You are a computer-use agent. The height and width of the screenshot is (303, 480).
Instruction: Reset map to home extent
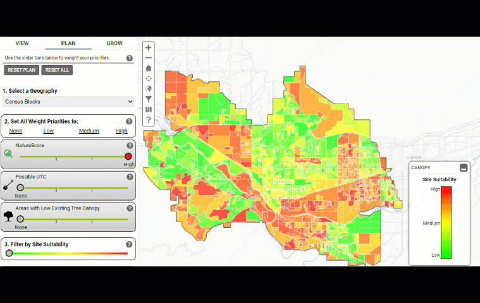point(148,68)
